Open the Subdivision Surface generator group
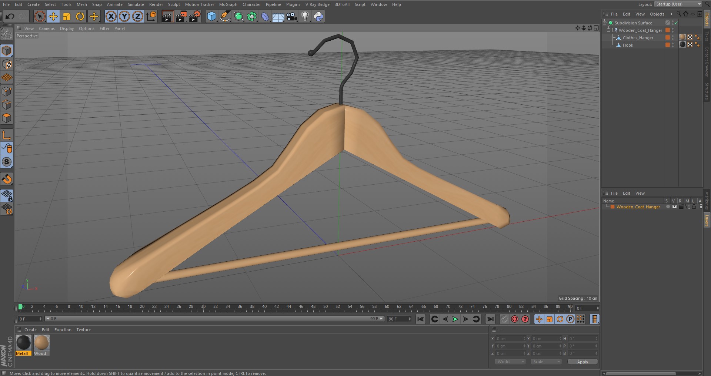The image size is (711, 376). pyautogui.click(x=238, y=16)
